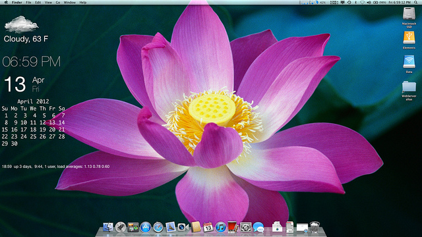
Task: Open Wi-Fi status menu bar icon
Action: click(x=362, y=3)
